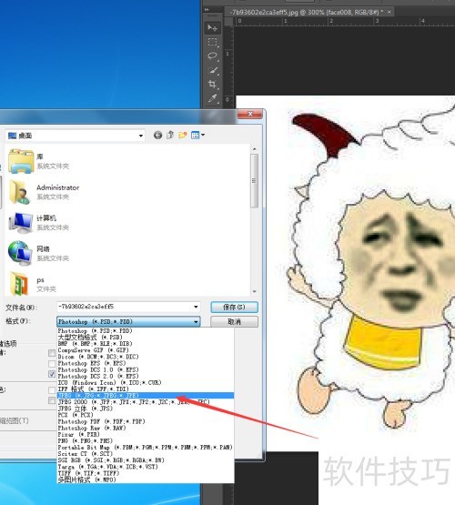The width and height of the screenshot is (455, 505).
Task: Click the ruler origin corner box
Action: [x=229, y=21]
